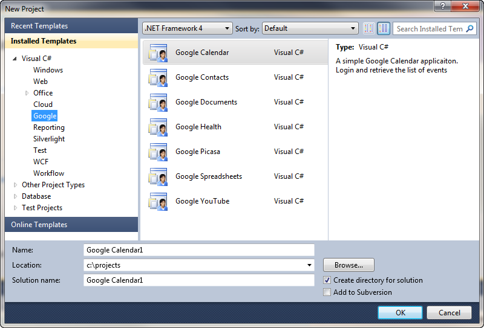Screen dimensions: 484x328
Task: Select the Database tree label
Action: coord(36,196)
